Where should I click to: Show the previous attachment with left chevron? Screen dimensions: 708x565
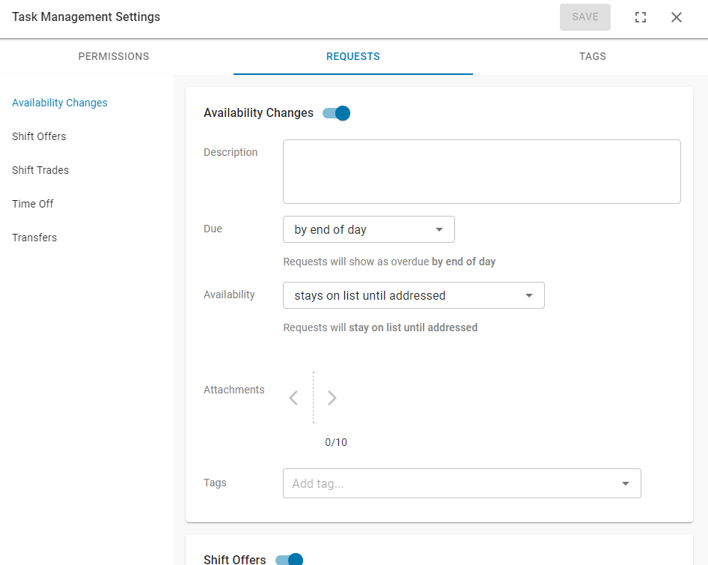click(293, 398)
